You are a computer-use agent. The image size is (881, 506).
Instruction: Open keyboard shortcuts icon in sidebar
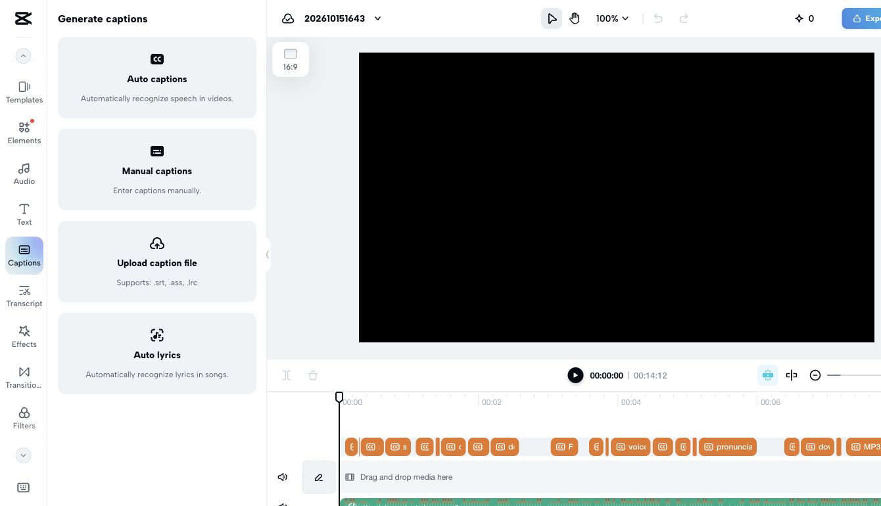[23, 488]
